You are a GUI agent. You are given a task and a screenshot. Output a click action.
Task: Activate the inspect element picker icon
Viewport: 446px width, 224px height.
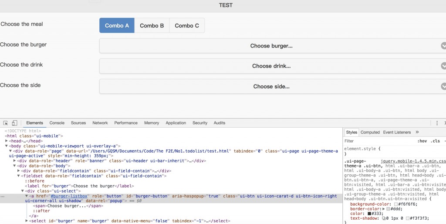point(6,123)
